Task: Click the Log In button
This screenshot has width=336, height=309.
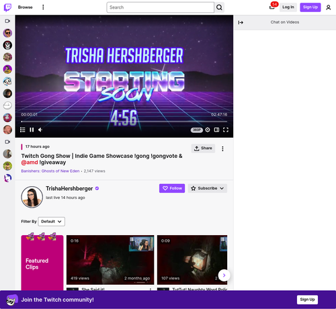Action: (x=288, y=7)
